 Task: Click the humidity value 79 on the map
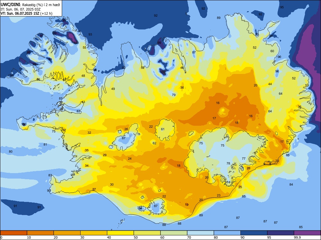pos(174,95)
